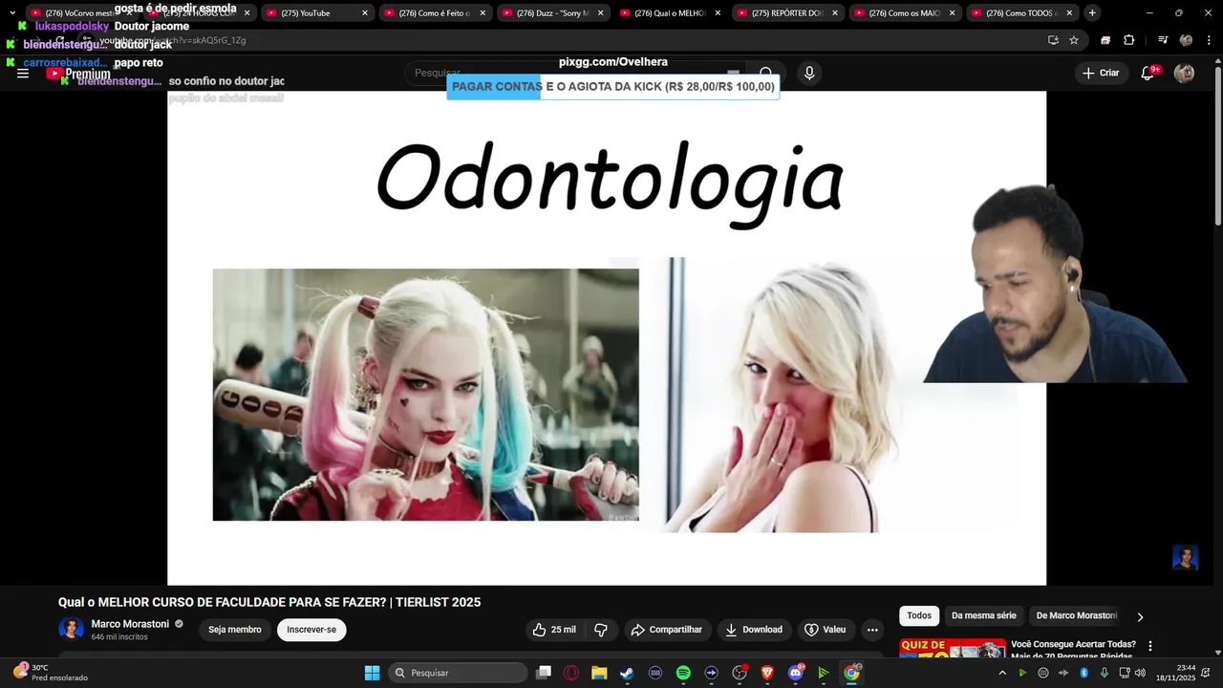Click Marco Morastoni channel avatar
The image size is (1223, 688).
point(71,629)
